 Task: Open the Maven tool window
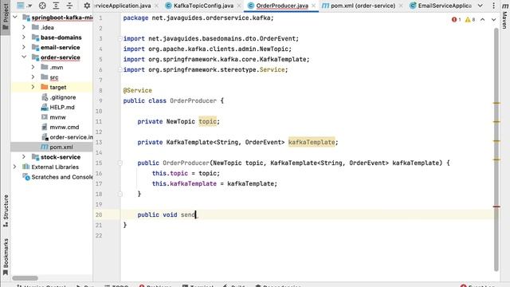point(504,15)
